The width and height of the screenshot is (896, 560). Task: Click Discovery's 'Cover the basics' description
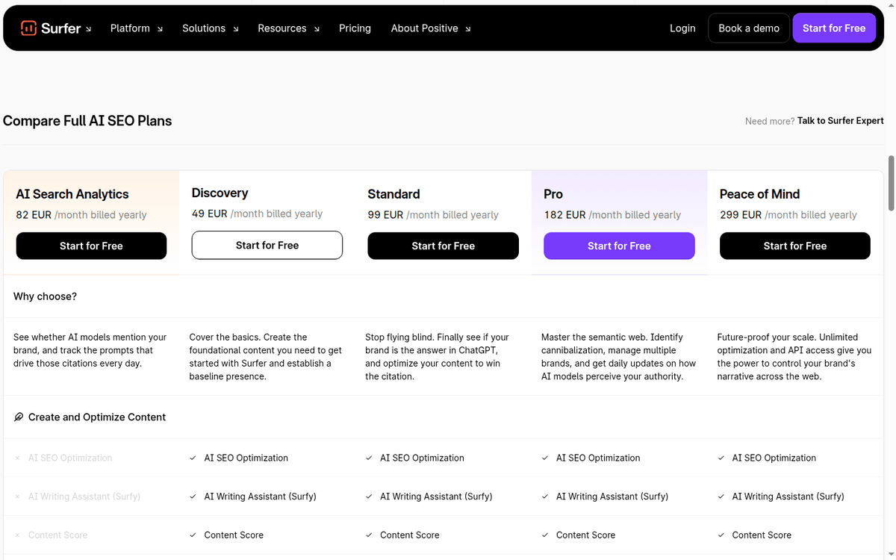(x=265, y=357)
